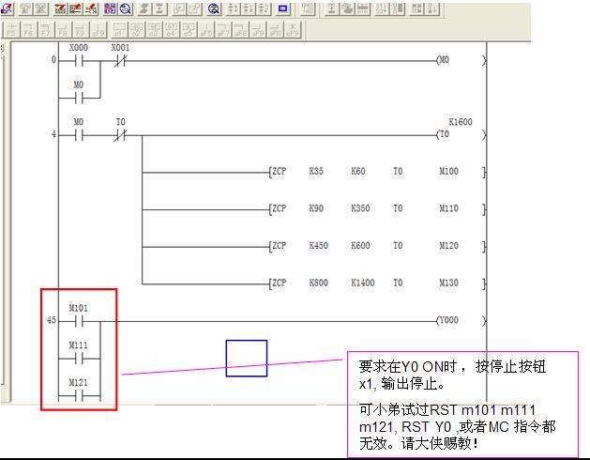Viewport: 590px width, 460px height.
Task: Click the blue ladder cursor box
Action: coord(246,358)
